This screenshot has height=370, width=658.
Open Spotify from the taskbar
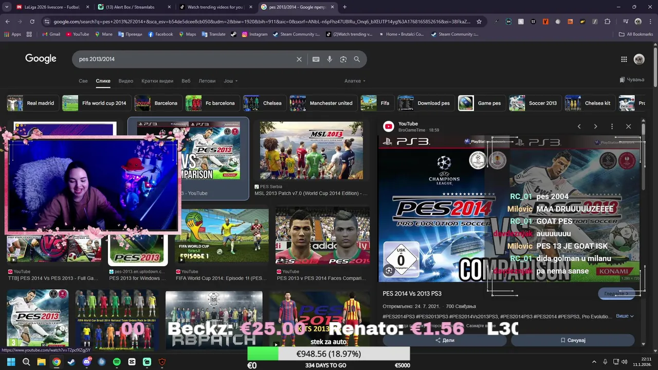click(117, 362)
